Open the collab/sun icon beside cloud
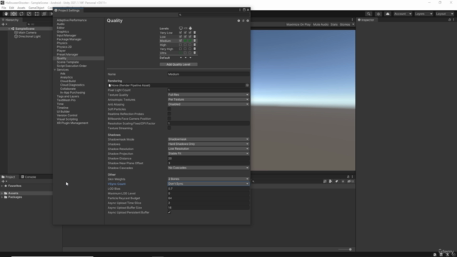Image resolution: width=457 pixels, height=257 pixels. pos(378,14)
